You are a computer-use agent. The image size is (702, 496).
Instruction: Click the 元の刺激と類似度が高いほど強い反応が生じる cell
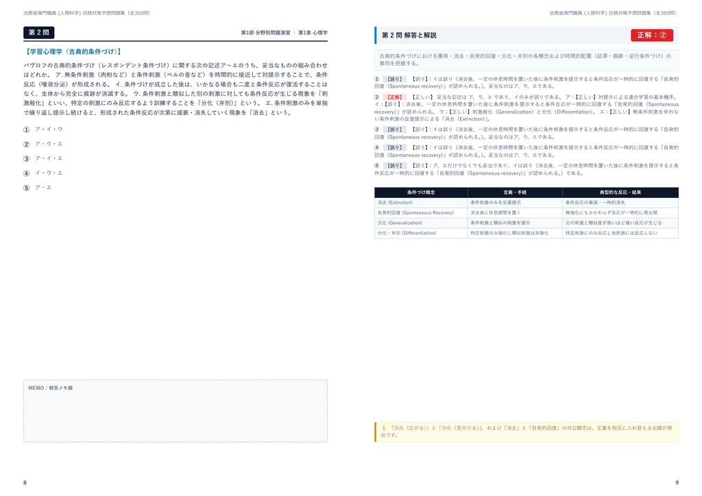click(620, 223)
